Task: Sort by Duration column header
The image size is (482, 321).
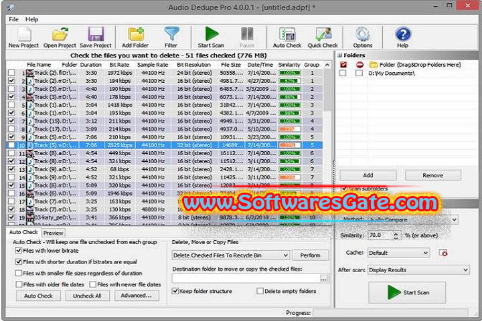Action: [90, 65]
